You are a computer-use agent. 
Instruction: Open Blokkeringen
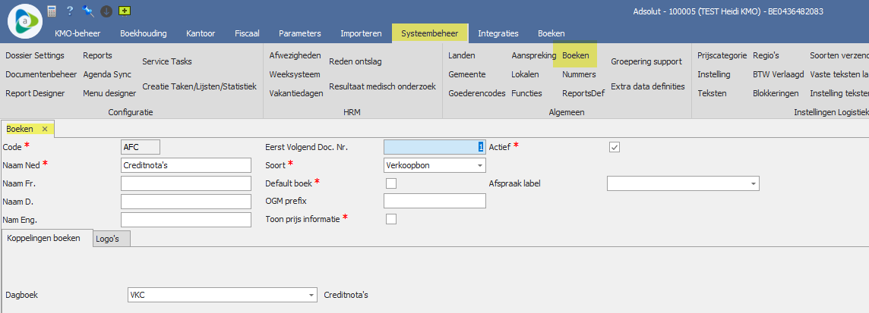pyautogui.click(x=776, y=93)
